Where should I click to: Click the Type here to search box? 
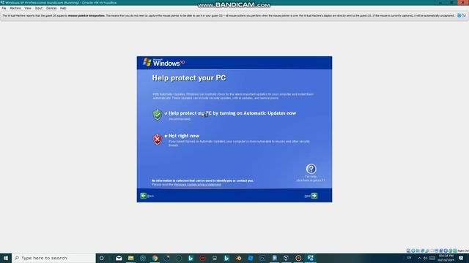point(53,258)
